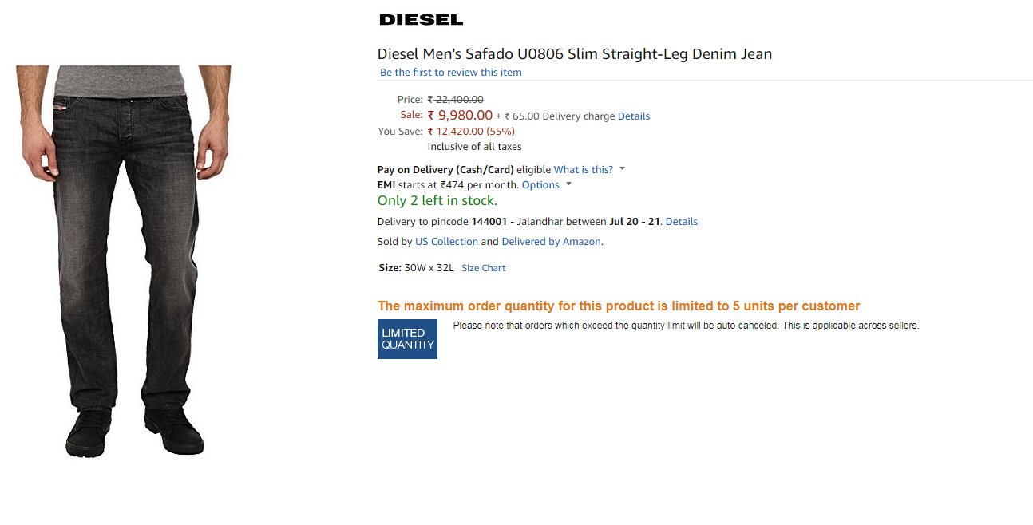The image size is (1033, 525).
Task: Click the 'Delivered by Amazon' link
Action: tap(551, 242)
